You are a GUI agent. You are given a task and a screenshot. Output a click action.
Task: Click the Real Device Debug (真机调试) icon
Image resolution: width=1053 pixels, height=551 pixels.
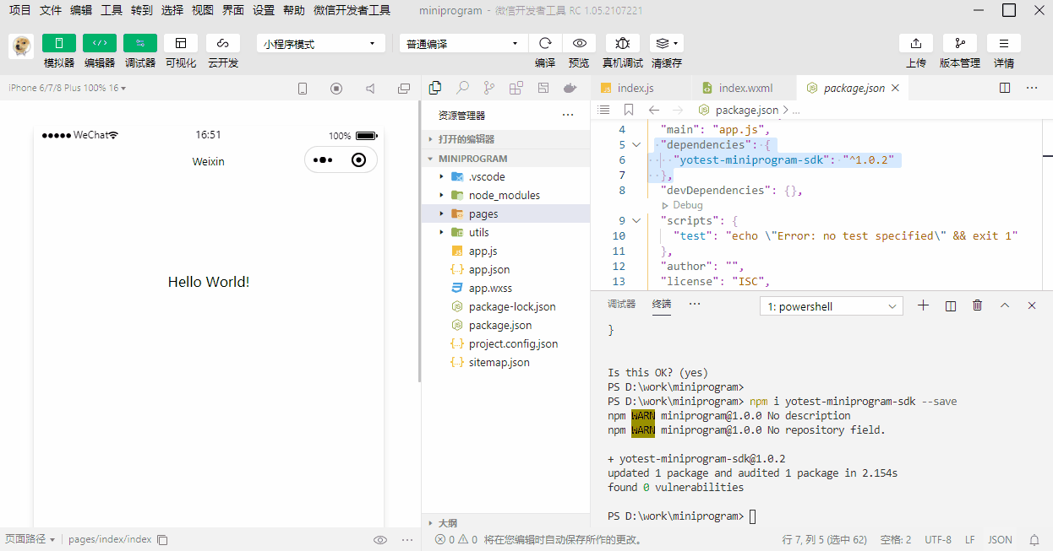(x=623, y=43)
